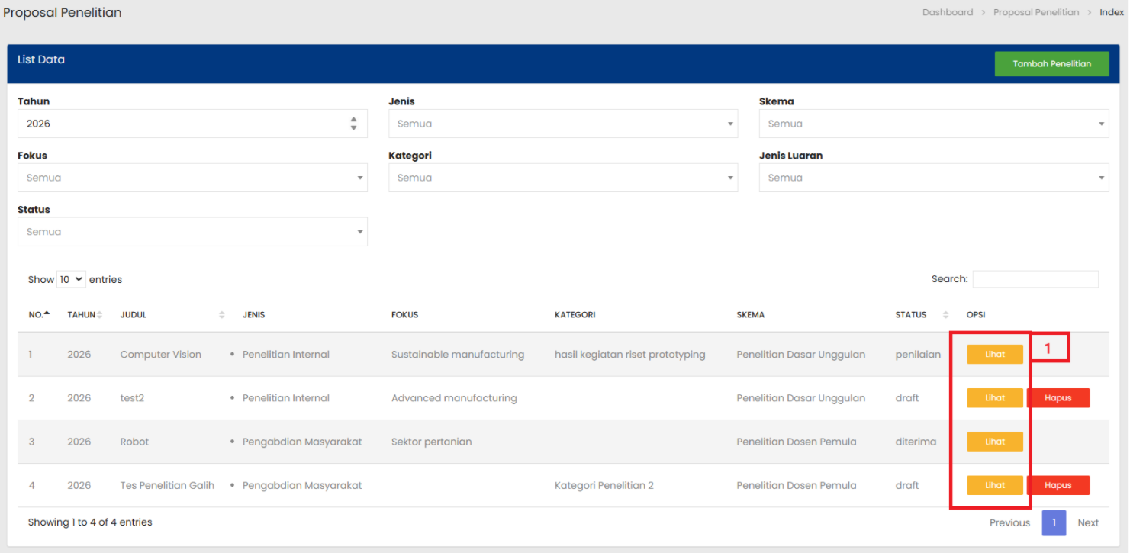Go to Dashboard breadcrumb link
The width and height of the screenshot is (1130, 553).
click(947, 12)
